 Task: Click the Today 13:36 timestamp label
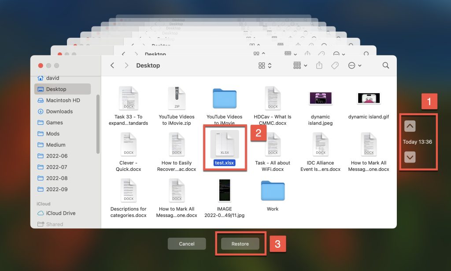tap(418, 142)
